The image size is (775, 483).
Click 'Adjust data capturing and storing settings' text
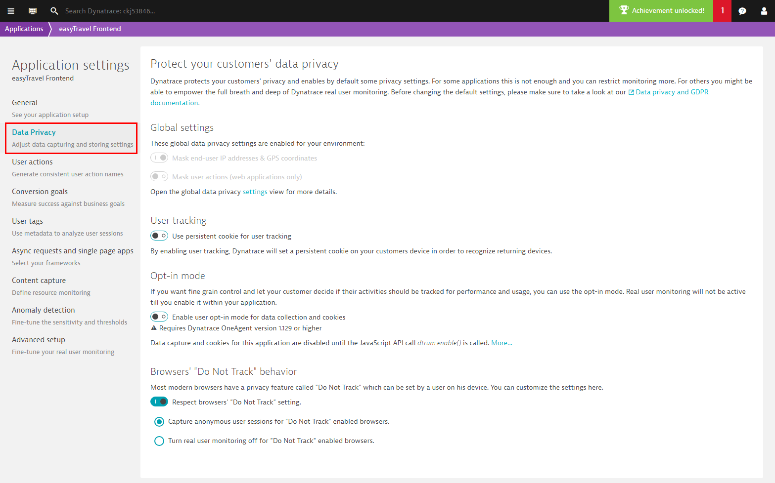(x=73, y=145)
